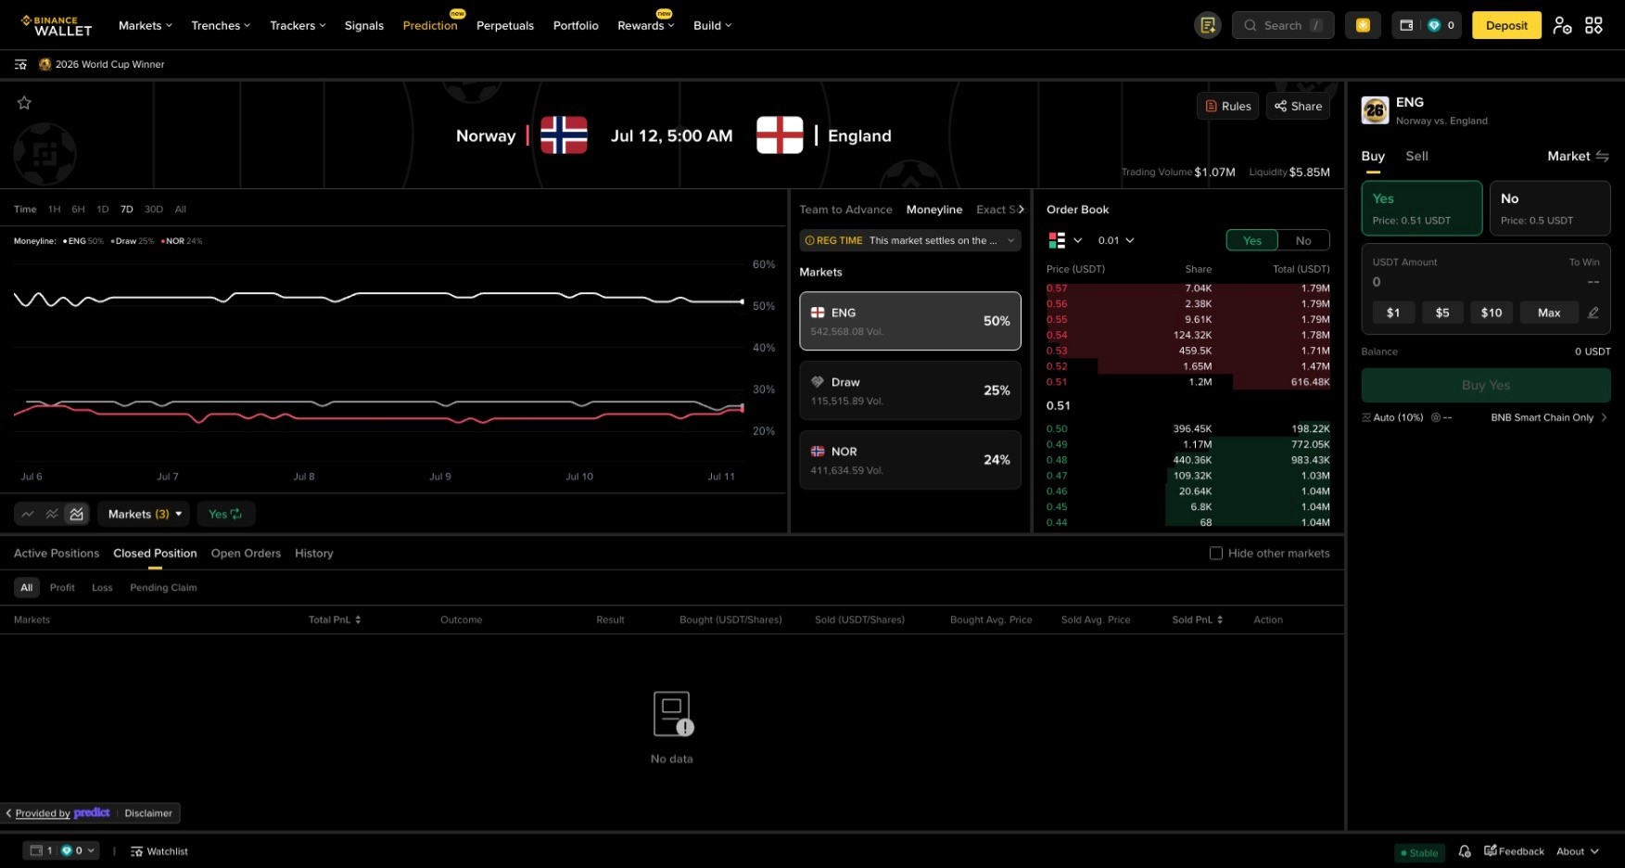This screenshot has height=868, width=1625.
Task: Select the single line chart icon
Action: tap(28, 514)
